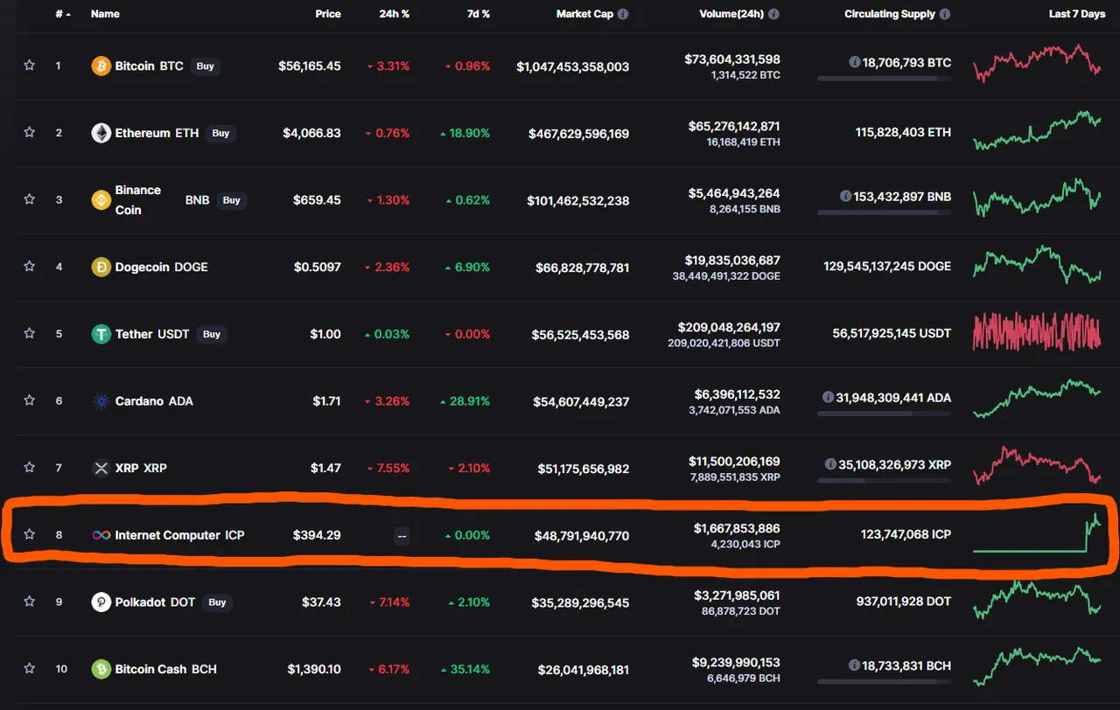The height and width of the screenshot is (710, 1120).
Task: Click ADA circulating supply progress bar
Action: click(884, 414)
